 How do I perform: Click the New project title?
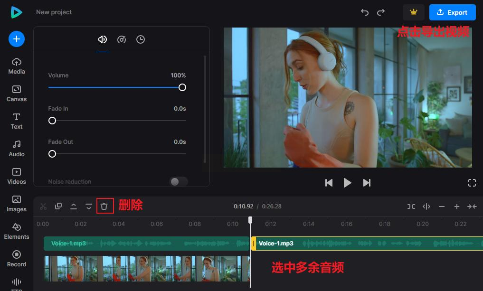[54, 12]
